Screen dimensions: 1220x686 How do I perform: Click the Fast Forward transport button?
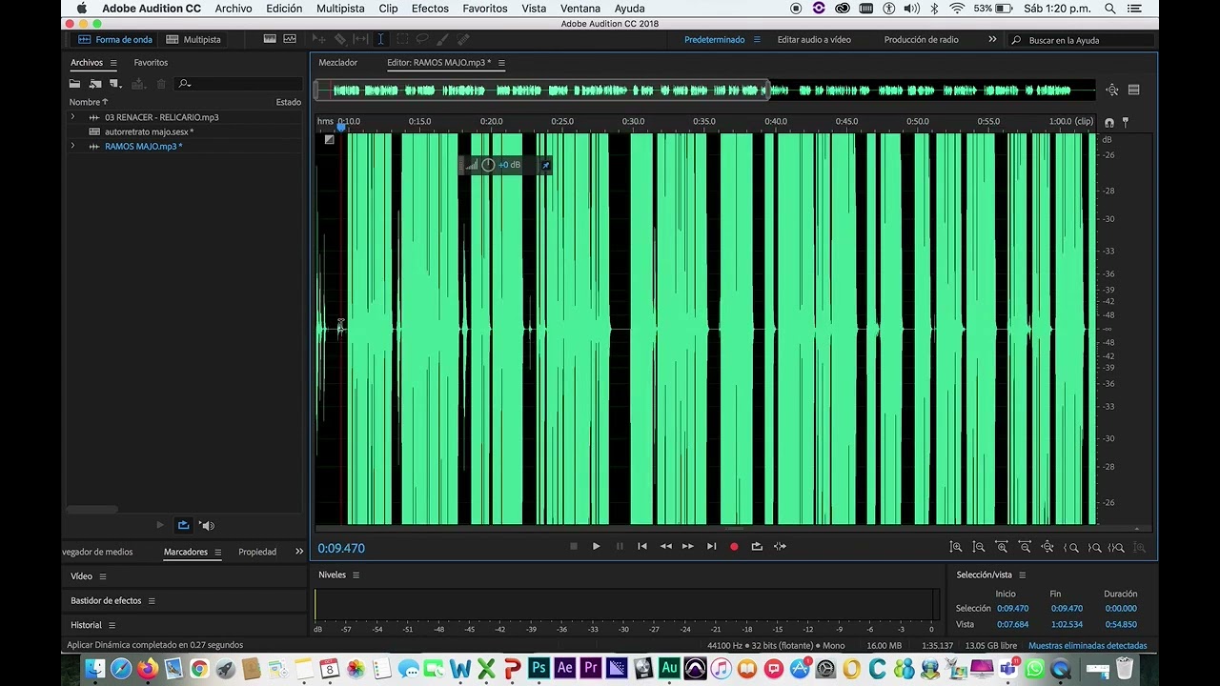pos(688,546)
